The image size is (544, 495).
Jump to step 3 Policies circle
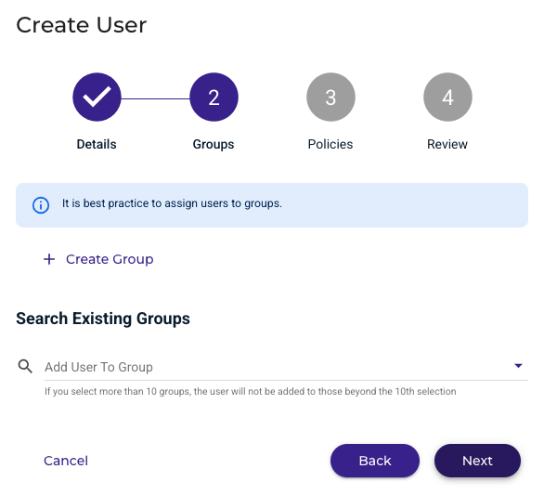point(330,97)
